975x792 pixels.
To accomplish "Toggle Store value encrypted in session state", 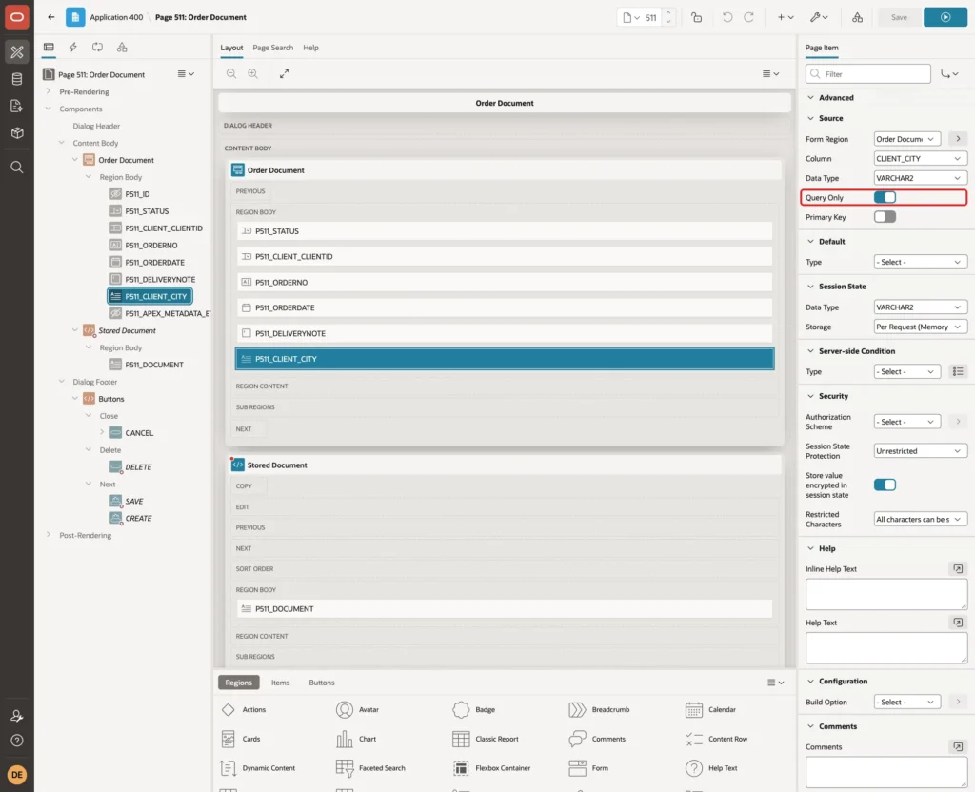I will [885, 485].
